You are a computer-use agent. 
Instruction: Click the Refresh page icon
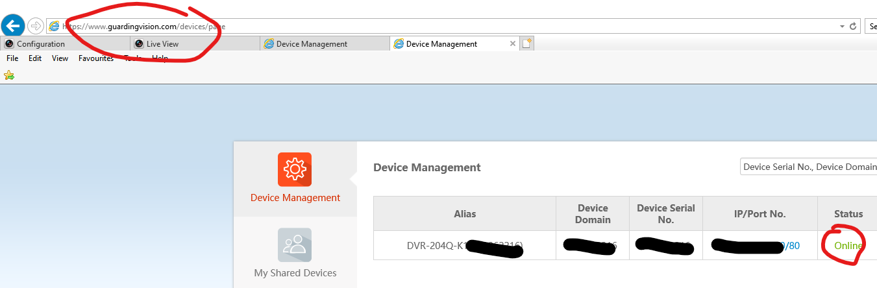(x=854, y=27)
